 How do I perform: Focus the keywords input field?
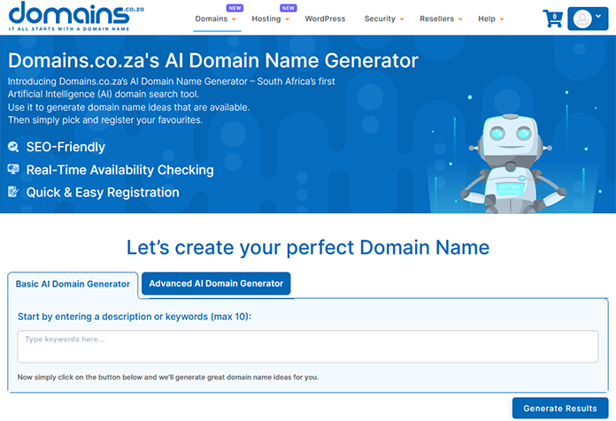[308, 347]
